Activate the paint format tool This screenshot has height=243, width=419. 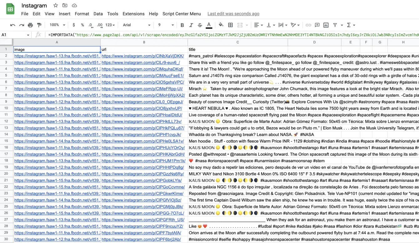(39, 25)
